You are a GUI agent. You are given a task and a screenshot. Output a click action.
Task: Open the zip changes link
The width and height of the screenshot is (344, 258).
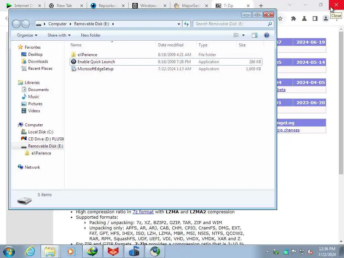point(288,130)
